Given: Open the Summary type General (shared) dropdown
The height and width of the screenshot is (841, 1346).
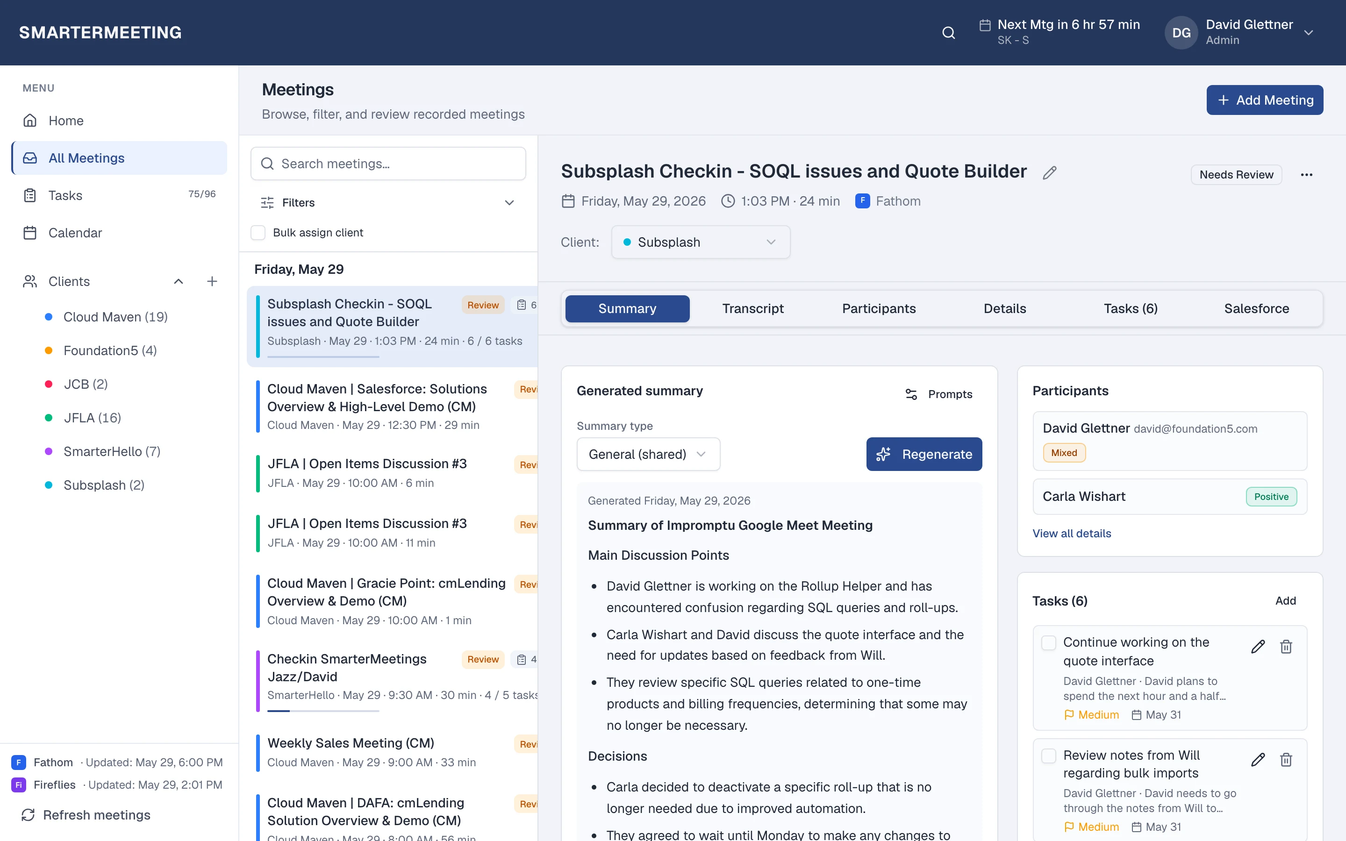Looking at the screenshot, I should (x=648, y=454).
